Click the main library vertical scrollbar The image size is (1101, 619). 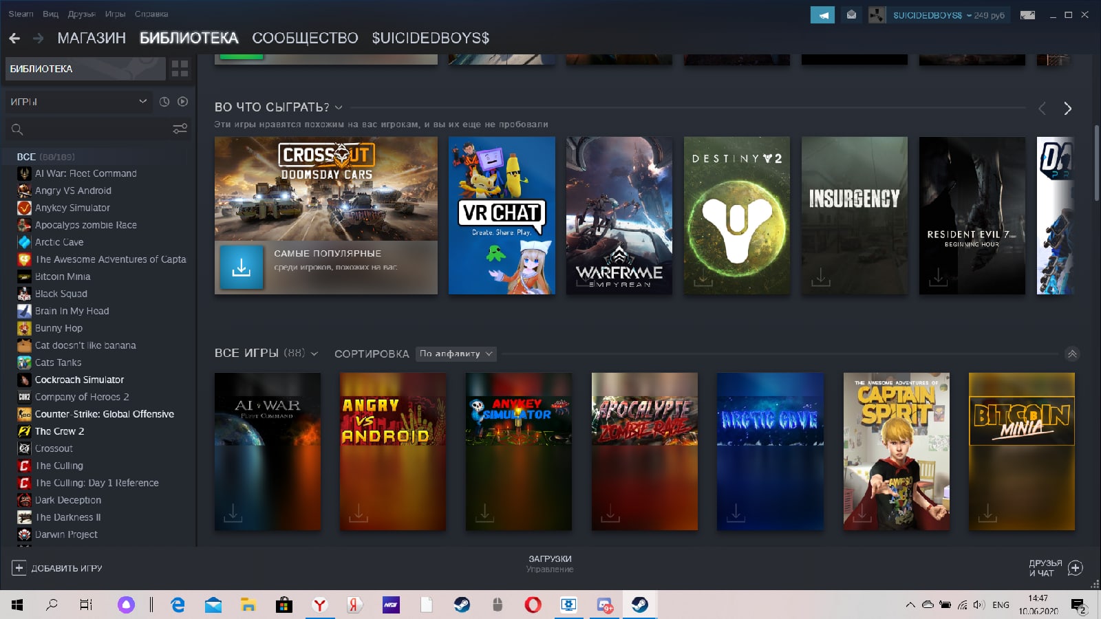[x=1096, y=163]
